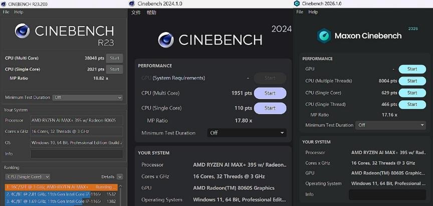Viewport: 433px width, 206px height.
Task: Open Minimum Test Duration dropdown in R23
Action: pos(88,97)
